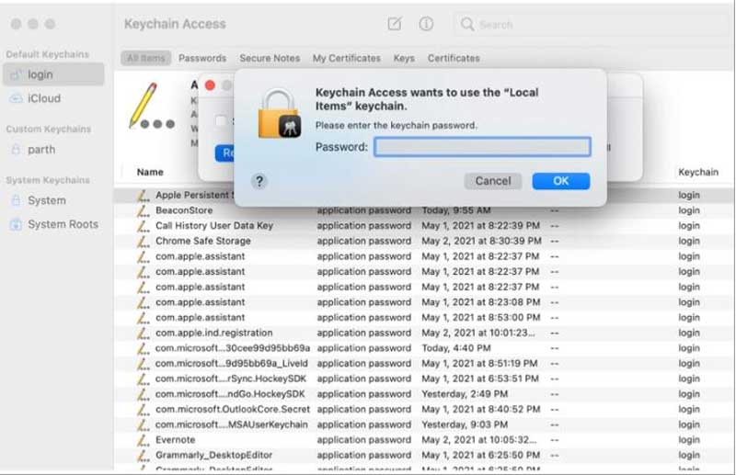Click the golden padlock icon in the dialog

coord(278,114)
